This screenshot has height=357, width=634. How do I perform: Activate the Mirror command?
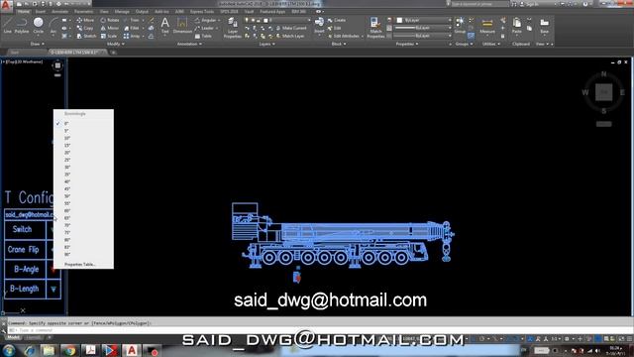point(110,28)
